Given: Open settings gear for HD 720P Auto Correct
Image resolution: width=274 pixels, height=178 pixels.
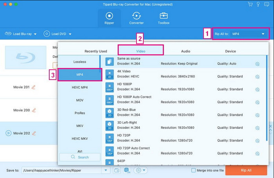Looking at the screenshot, I should 258,153.
